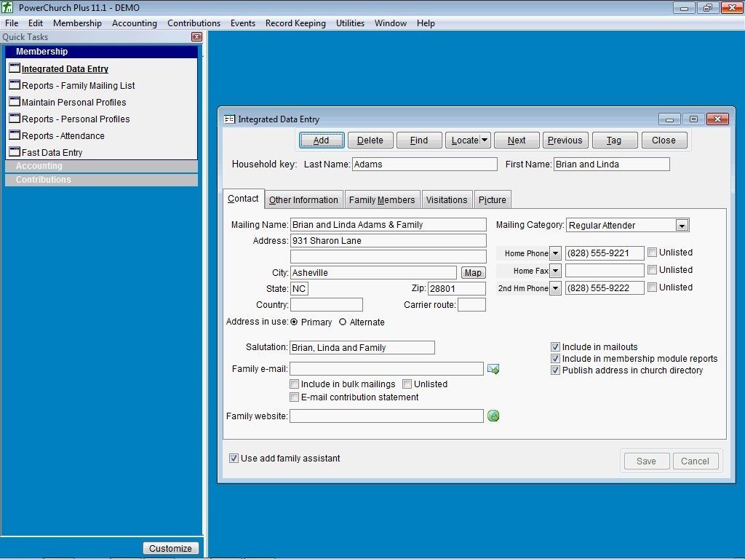Switch to the Family Members tab
This screenshot has width=745, height=559.
click(x=382, y=199)
